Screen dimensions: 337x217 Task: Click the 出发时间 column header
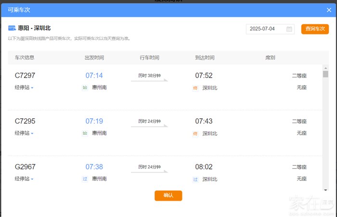click(94, 58)
